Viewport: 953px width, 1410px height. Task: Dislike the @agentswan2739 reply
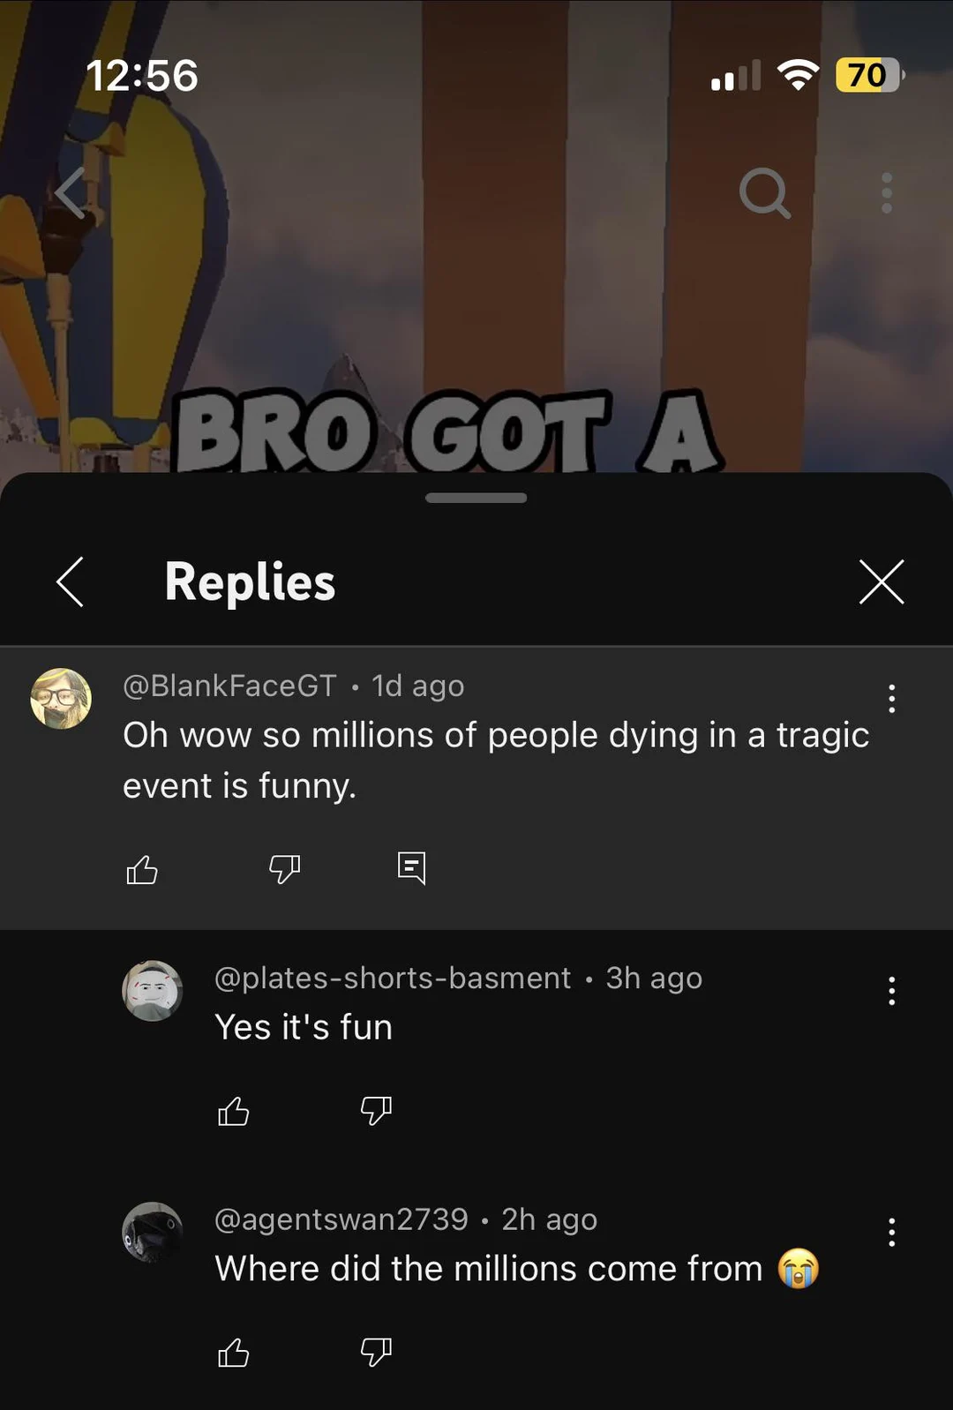point(376,1352)
